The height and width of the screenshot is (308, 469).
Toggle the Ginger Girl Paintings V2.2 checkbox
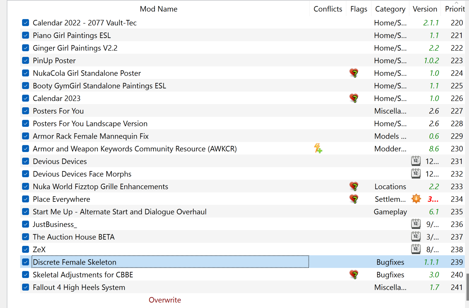click(x=25, y=48)
